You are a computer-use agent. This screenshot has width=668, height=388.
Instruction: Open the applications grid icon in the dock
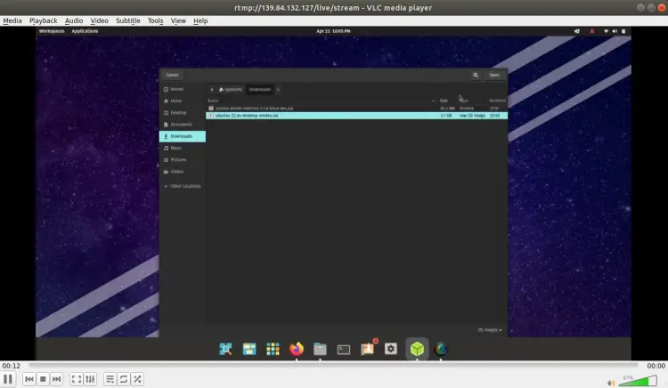click(273, 349)
